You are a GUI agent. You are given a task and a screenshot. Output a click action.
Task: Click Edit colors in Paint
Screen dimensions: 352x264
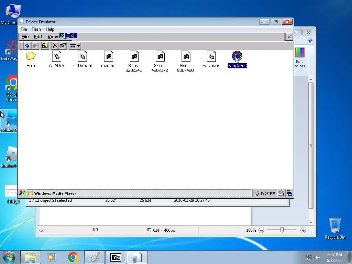(x=299, y=58)
